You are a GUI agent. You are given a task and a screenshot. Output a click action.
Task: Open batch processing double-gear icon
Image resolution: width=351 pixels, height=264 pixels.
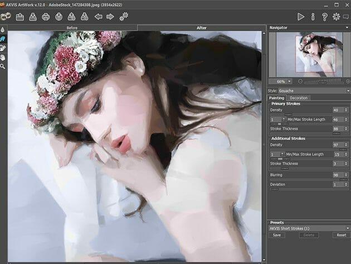pyautogui.click(x=124, y=16)
